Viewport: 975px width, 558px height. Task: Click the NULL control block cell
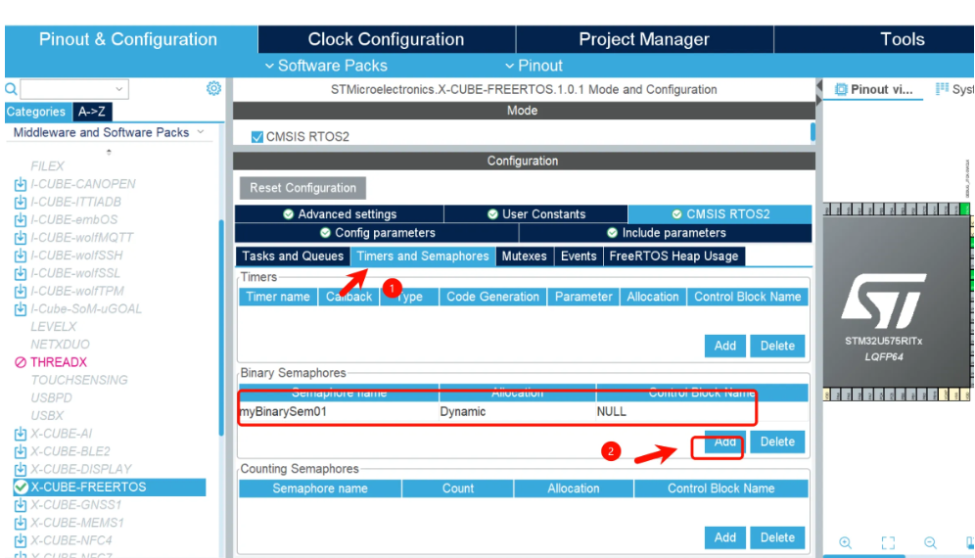click(702, 412)
